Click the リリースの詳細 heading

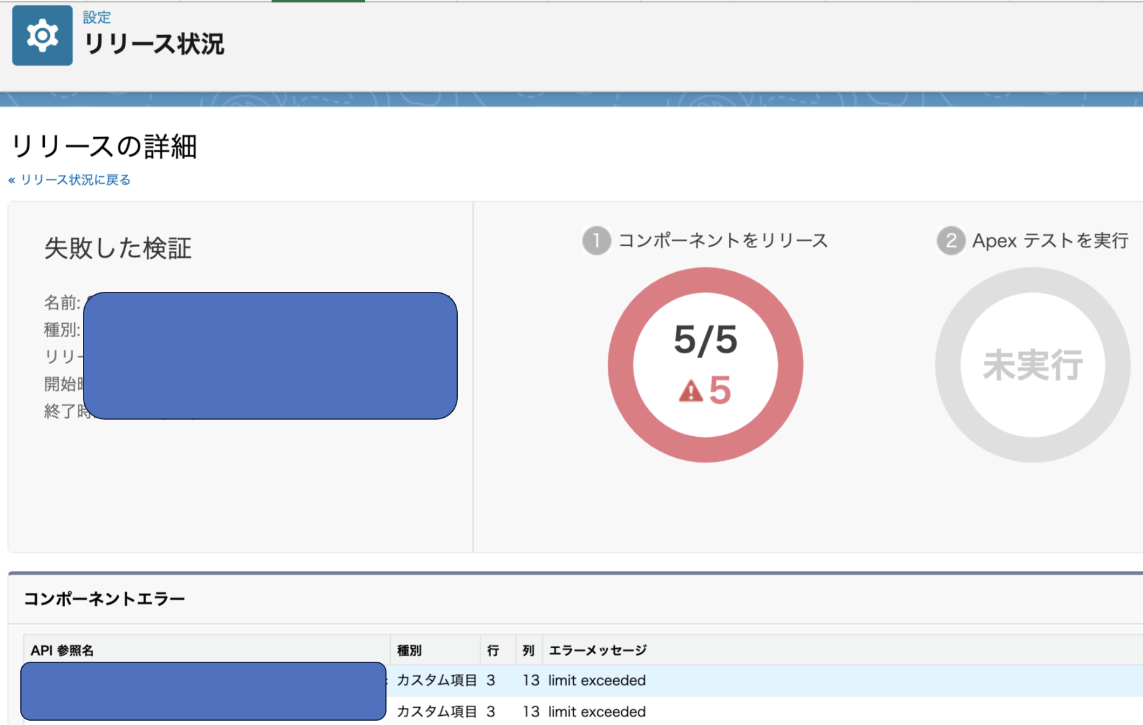(x=104, y=147)
